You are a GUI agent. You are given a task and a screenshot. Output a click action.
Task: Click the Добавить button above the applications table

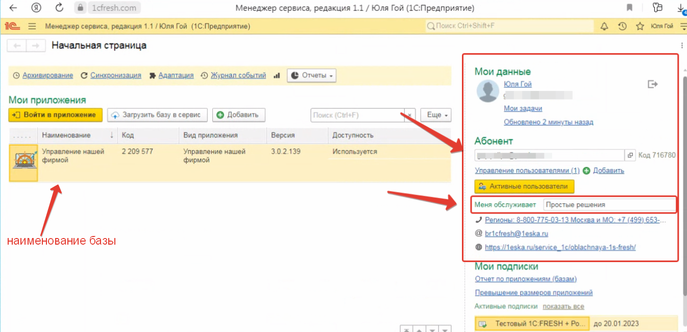tap(239, 115)
